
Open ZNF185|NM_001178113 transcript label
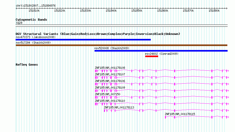click(119, 107)
